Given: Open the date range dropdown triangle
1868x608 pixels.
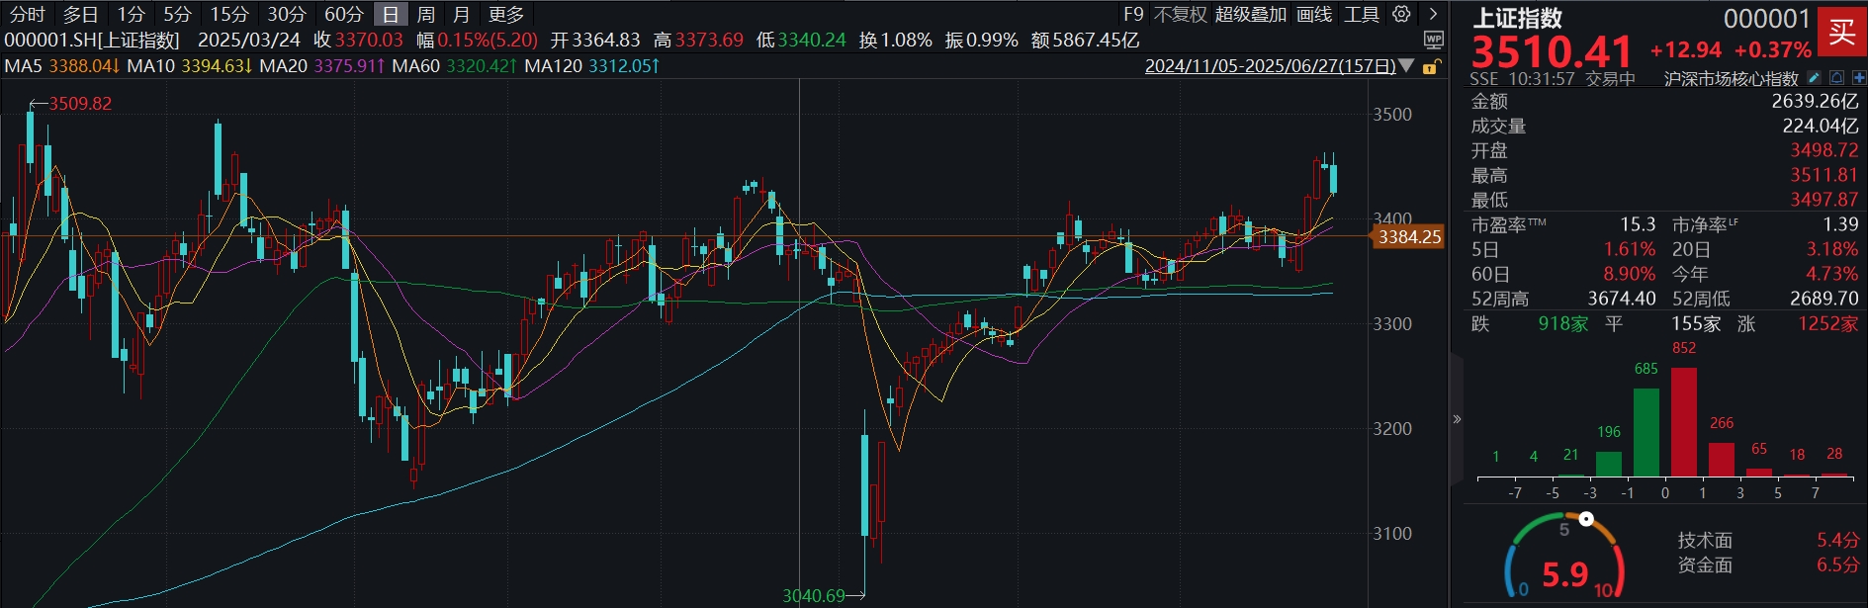Looking at the screenshot, I should pyautogui.click(x=1406, y=67).
